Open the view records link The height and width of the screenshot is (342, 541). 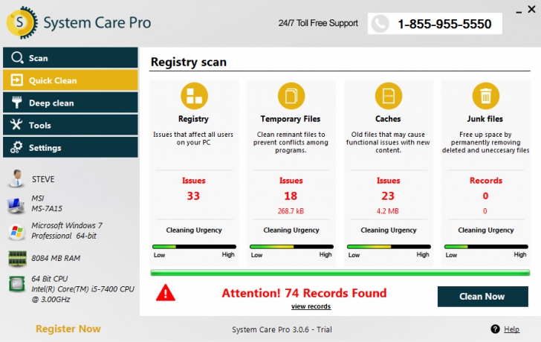pos(311,306)
